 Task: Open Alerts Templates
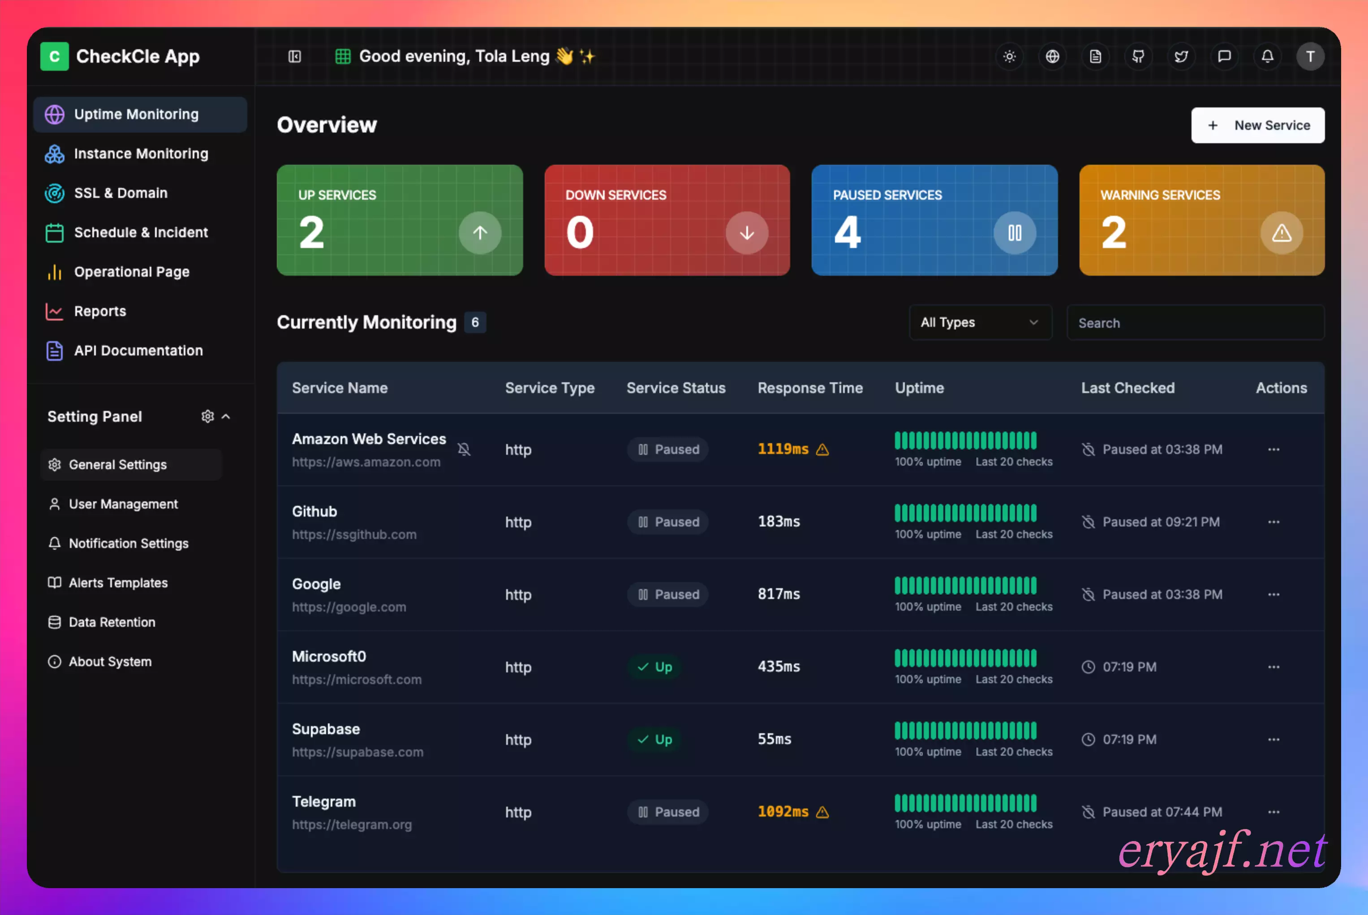point(131,583)
